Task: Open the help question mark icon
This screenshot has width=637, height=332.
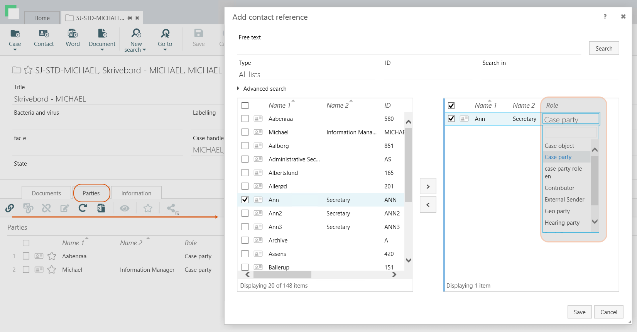Action: coord(605,17)
